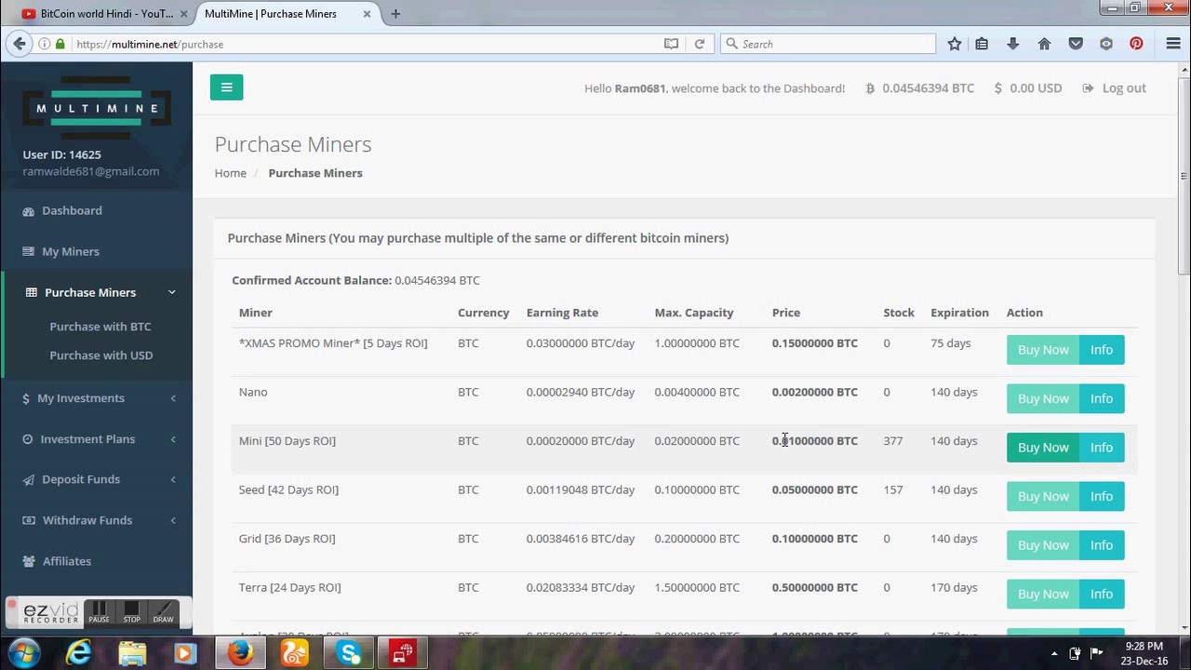The image size is (1191, 670).
Task: Click the ezvid STOP button
Action: 131,612
